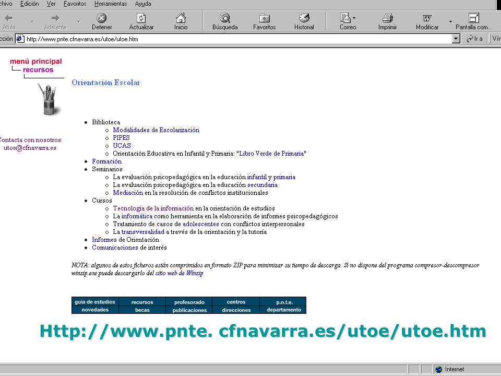
Task: Open the recursos breadcrumb link
Action: click(38, 69)
